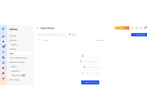Open Programs in Library menu

coord(13,49)
